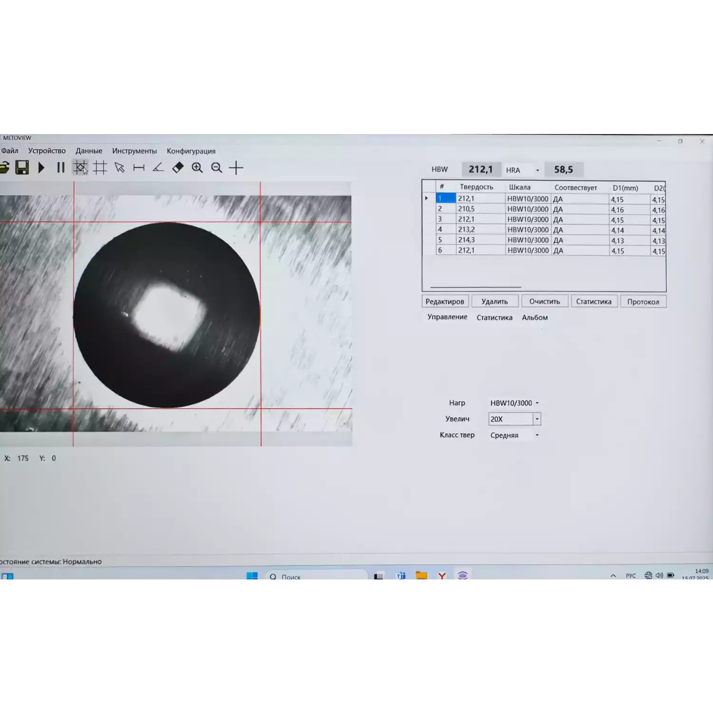Select the crosshair plus tool

236,168
